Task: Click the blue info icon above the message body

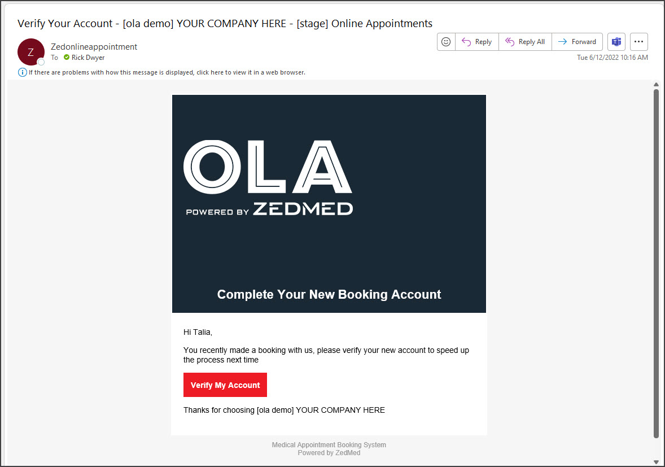Action: point(22,72)
